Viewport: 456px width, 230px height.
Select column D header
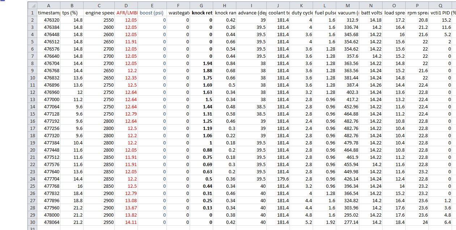click(x=126, y=5)
